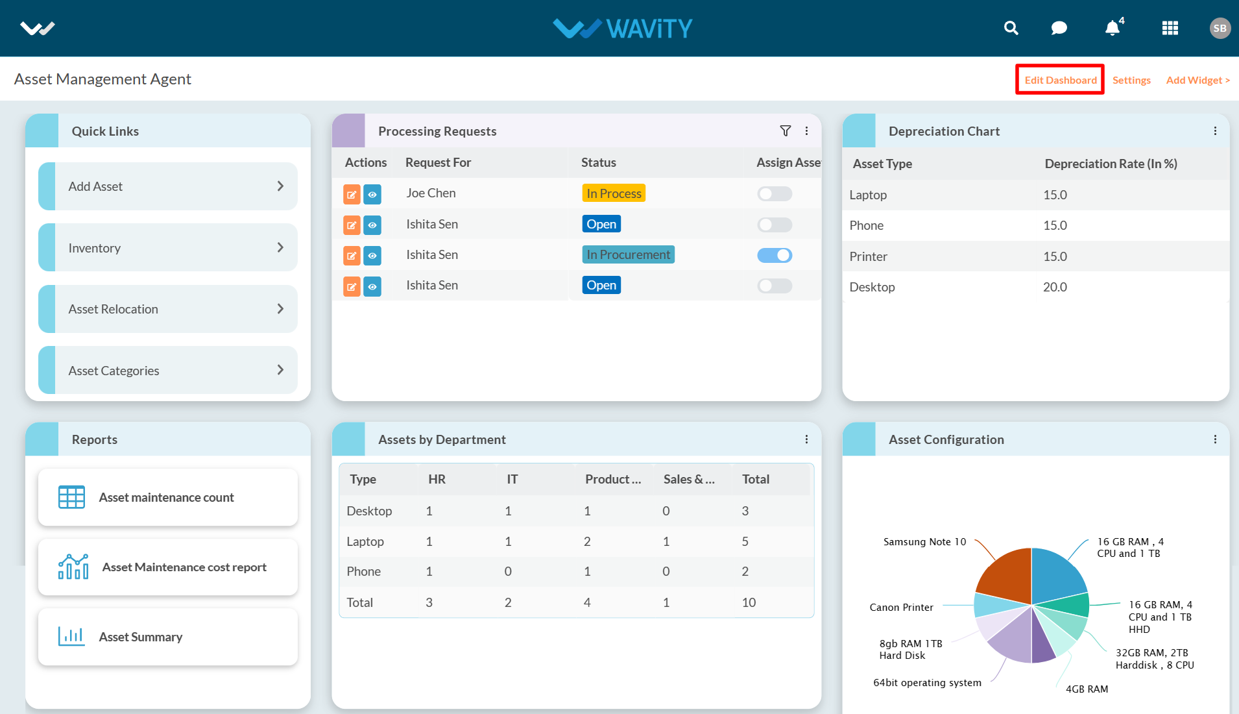The image size is (1239, 714).
Task: Open the apps grid icon
Action: pos(1170,28)
